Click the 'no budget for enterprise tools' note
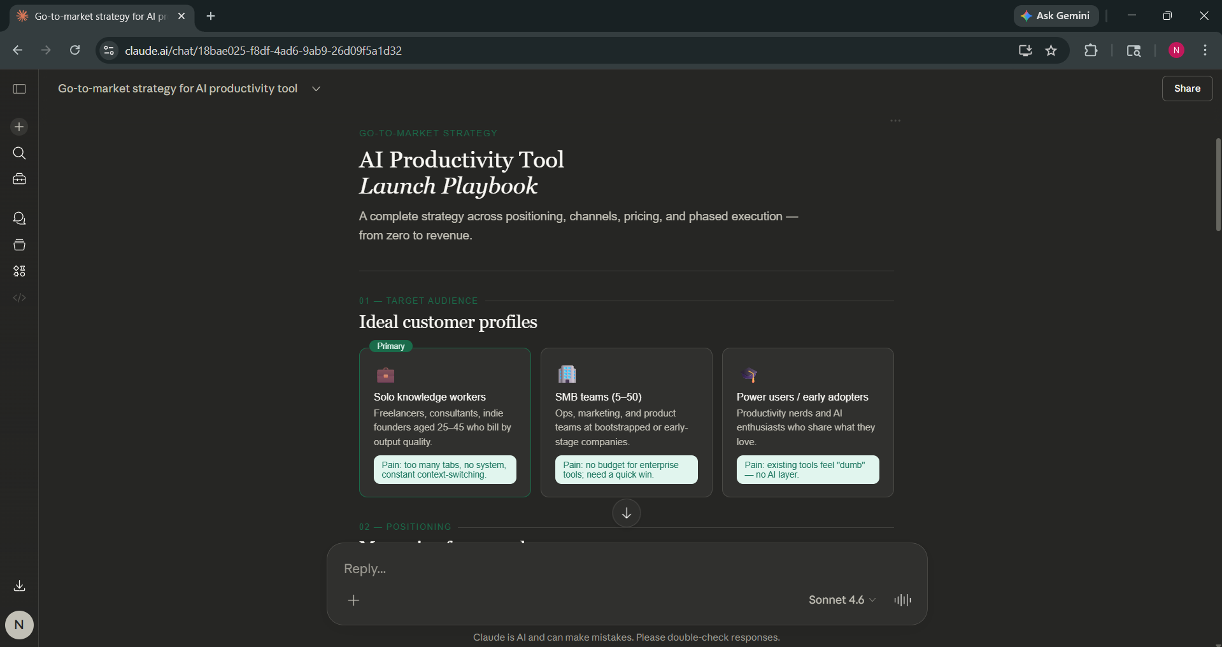 click(626, 470)
